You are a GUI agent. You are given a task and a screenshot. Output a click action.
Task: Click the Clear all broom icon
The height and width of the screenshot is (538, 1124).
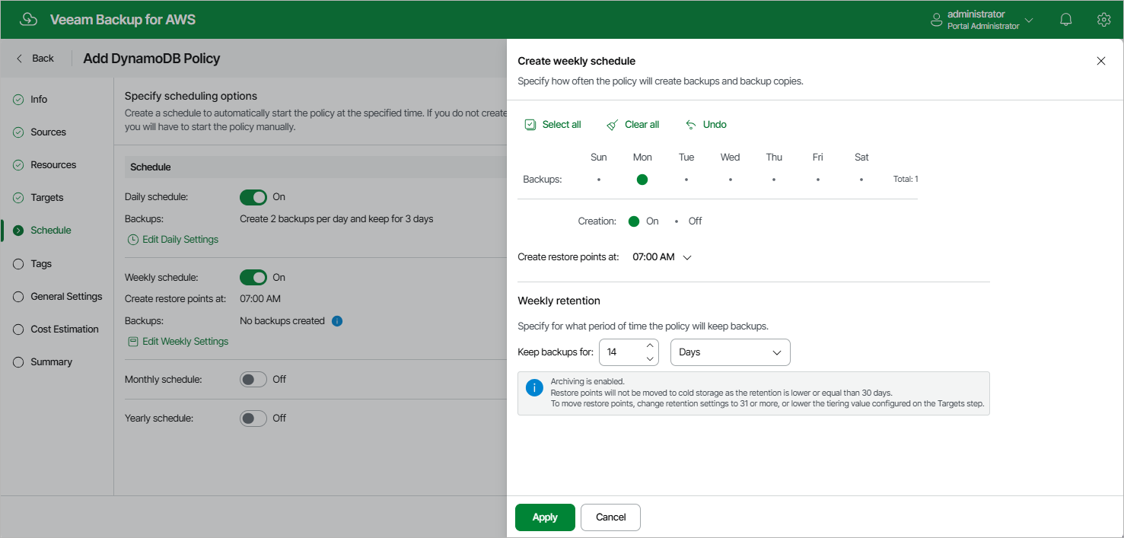613,124
